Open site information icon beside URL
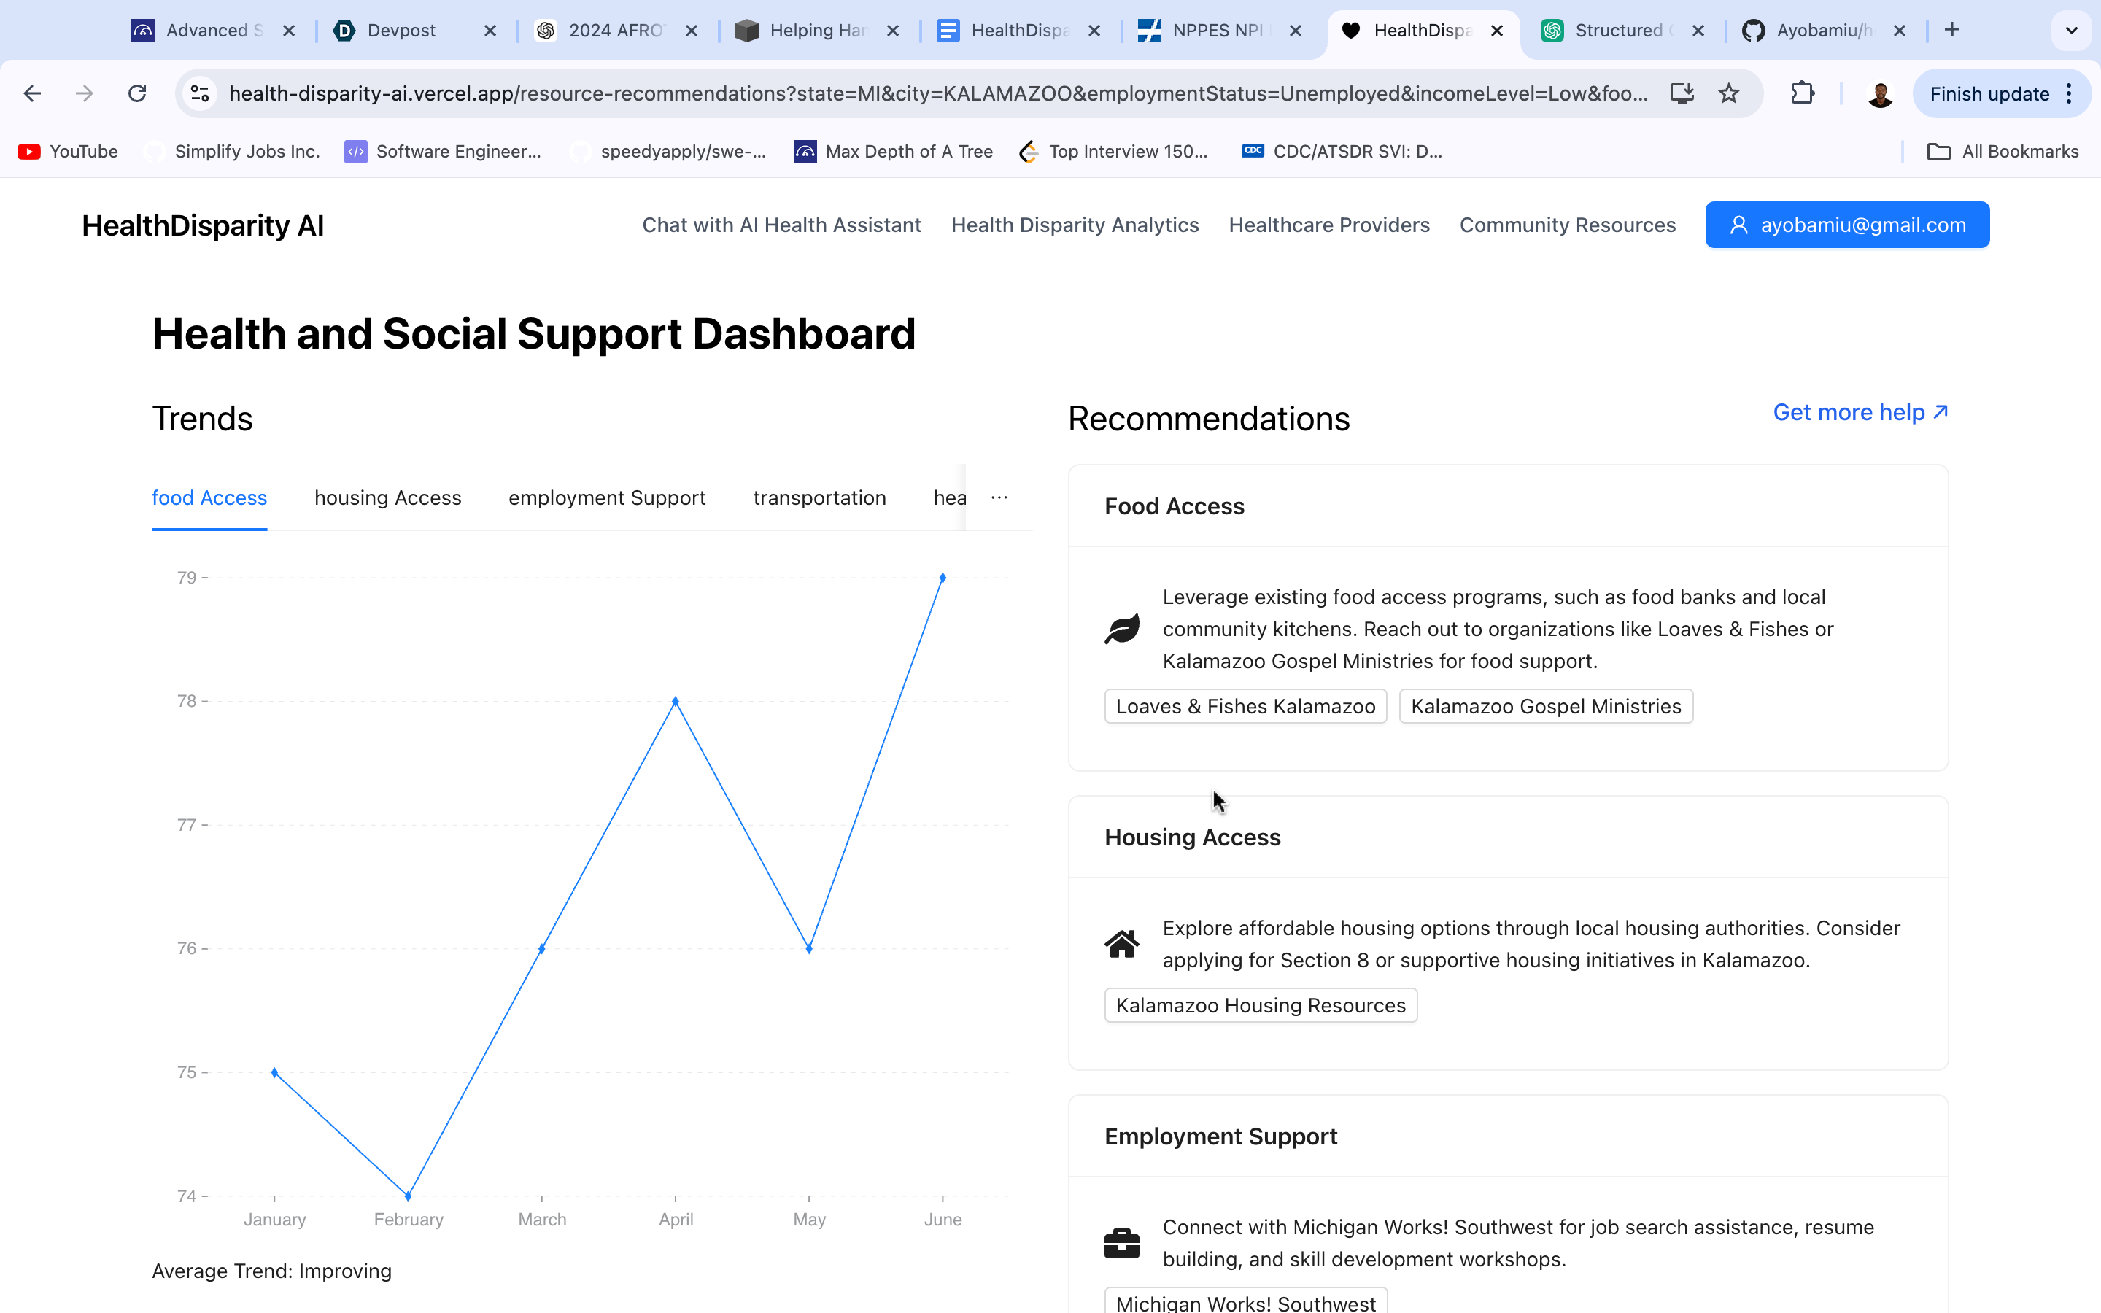Screen dimensions: 2101x1313 coord(201,94)
